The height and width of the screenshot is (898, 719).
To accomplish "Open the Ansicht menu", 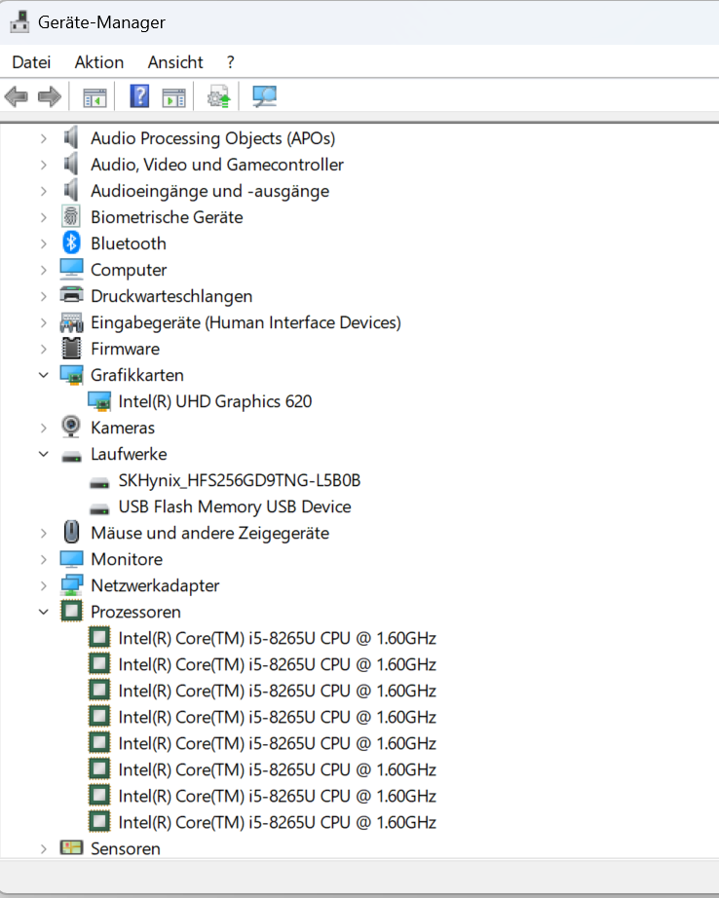I will pyautogui.click(x=175, y=62).
